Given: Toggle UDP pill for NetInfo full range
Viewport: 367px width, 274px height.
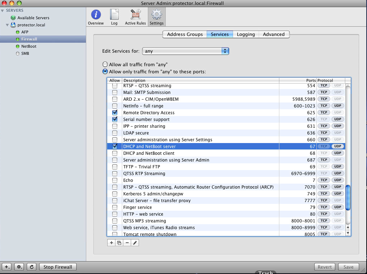Looking at the screenshot, I should 337,106.
